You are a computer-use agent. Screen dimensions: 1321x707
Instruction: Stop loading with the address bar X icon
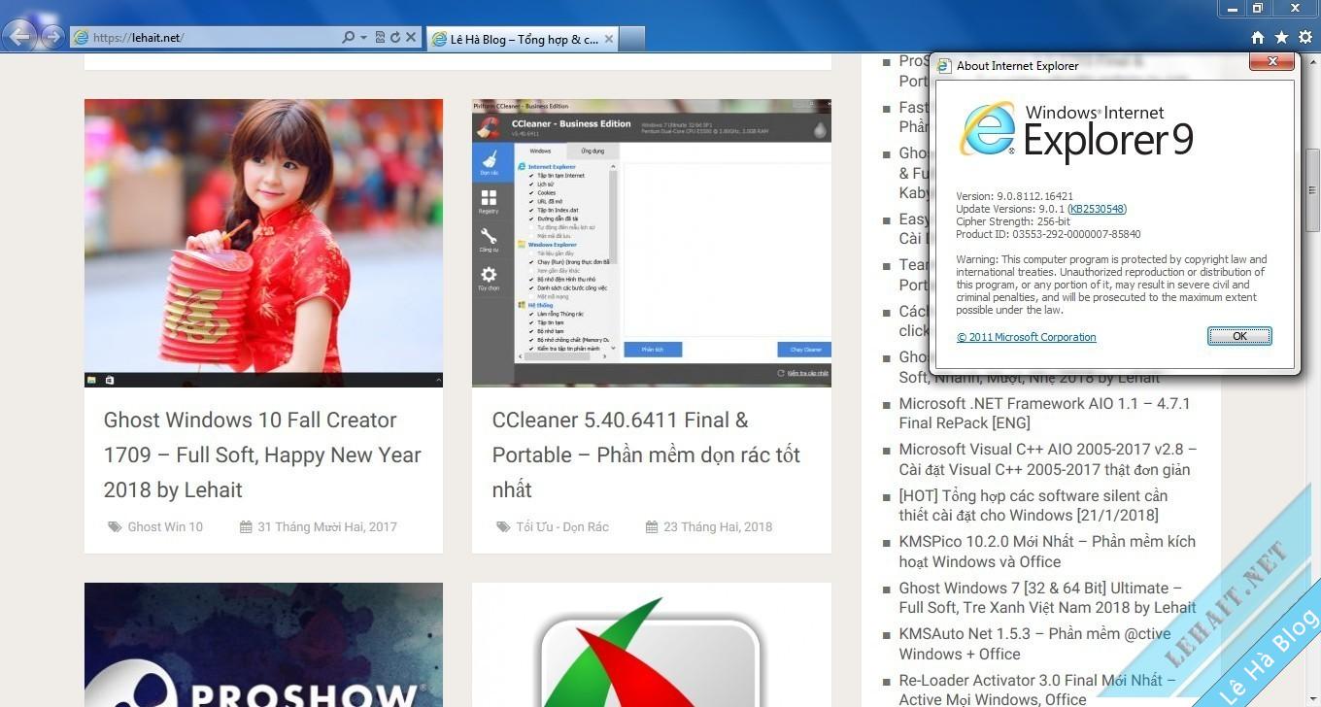click(410, 38)
